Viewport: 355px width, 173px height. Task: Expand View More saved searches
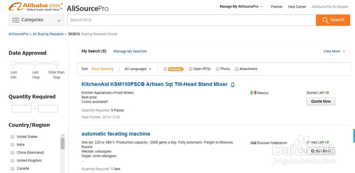(x=334, y=51)
